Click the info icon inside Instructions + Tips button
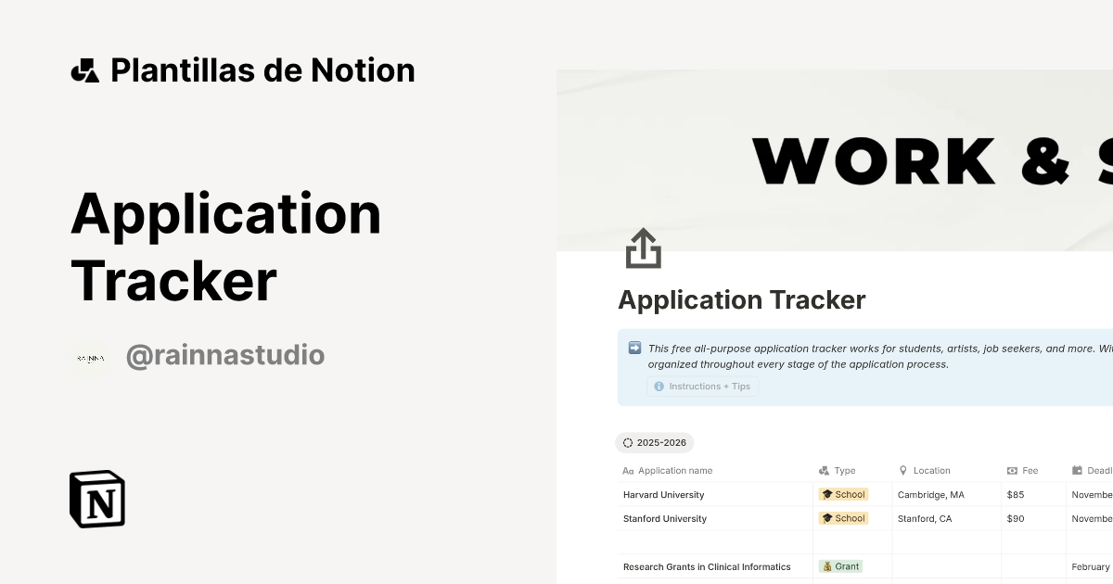 click(659, 386)
